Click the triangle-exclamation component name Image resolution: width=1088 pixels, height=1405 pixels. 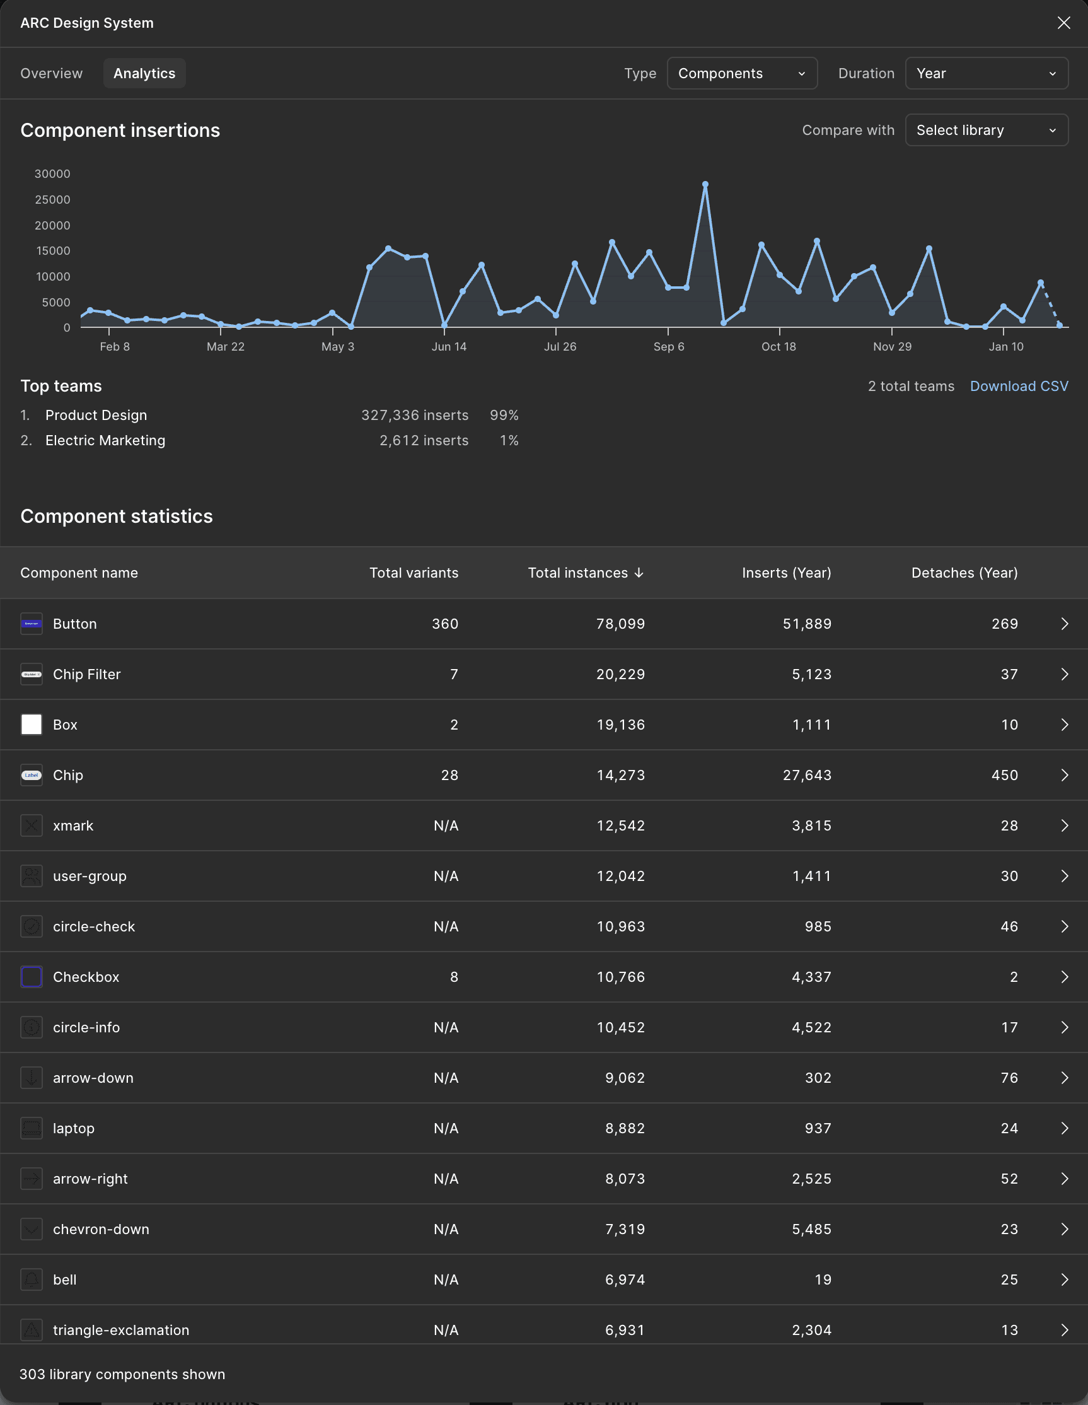(121, 1330)
